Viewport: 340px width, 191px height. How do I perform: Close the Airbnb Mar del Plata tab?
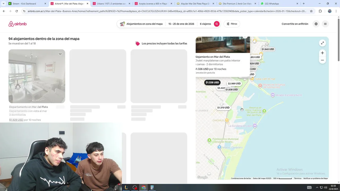pyautogui.click(x=87, y=4)
